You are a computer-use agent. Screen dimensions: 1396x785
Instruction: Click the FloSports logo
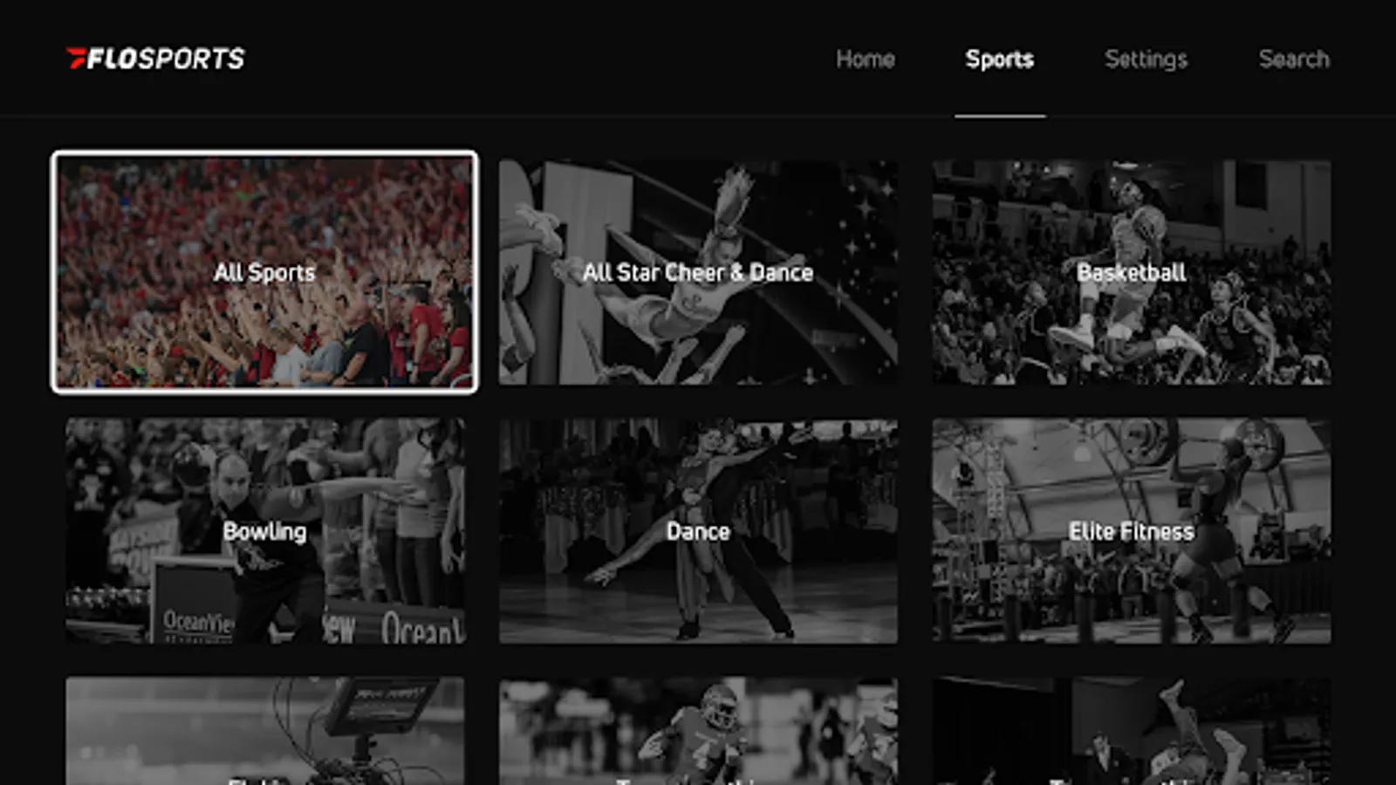click(156, 58)
